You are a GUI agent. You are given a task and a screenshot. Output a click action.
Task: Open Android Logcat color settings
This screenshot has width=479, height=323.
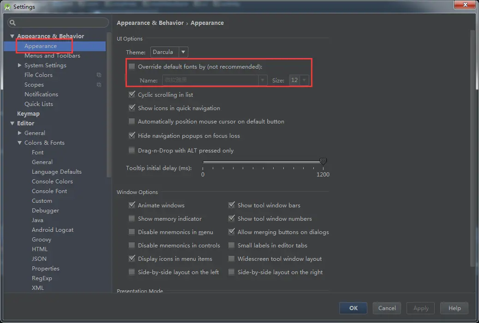click(53, 230)
